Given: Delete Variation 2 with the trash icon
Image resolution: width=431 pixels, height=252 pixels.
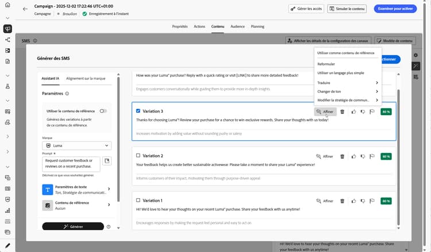Looking at the screenshot, I should tap(343, 156).
